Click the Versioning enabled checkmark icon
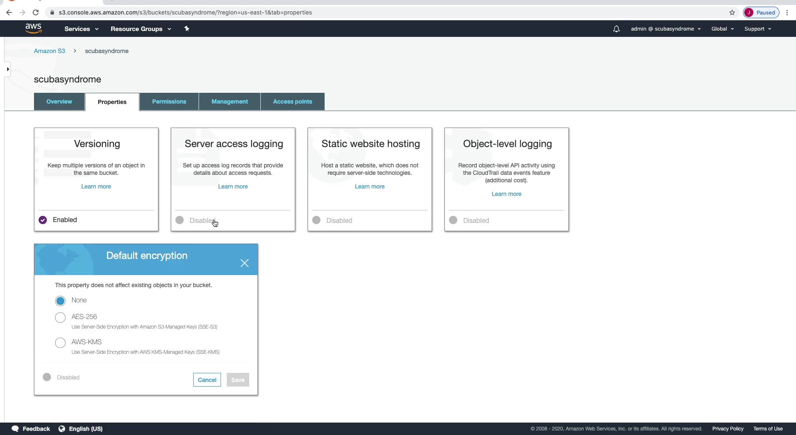This screenshot has width=796, height=435. click(x=43, y=220)
